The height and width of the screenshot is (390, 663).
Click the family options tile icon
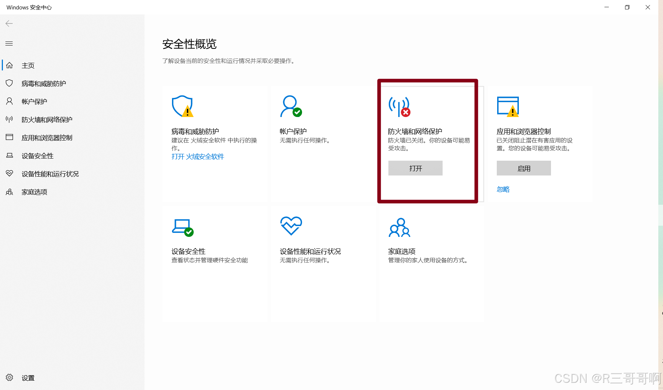tap(399, 227)
